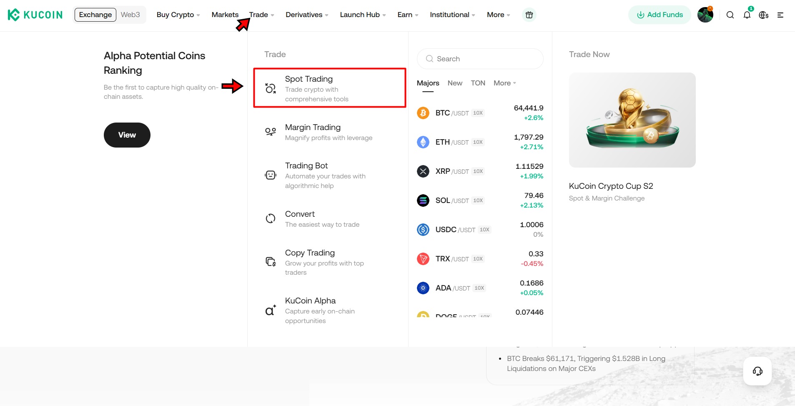This screenshot has width=795, height=406.
Task: Select the BTC/USDT pair row
Action: pos(480,113)
